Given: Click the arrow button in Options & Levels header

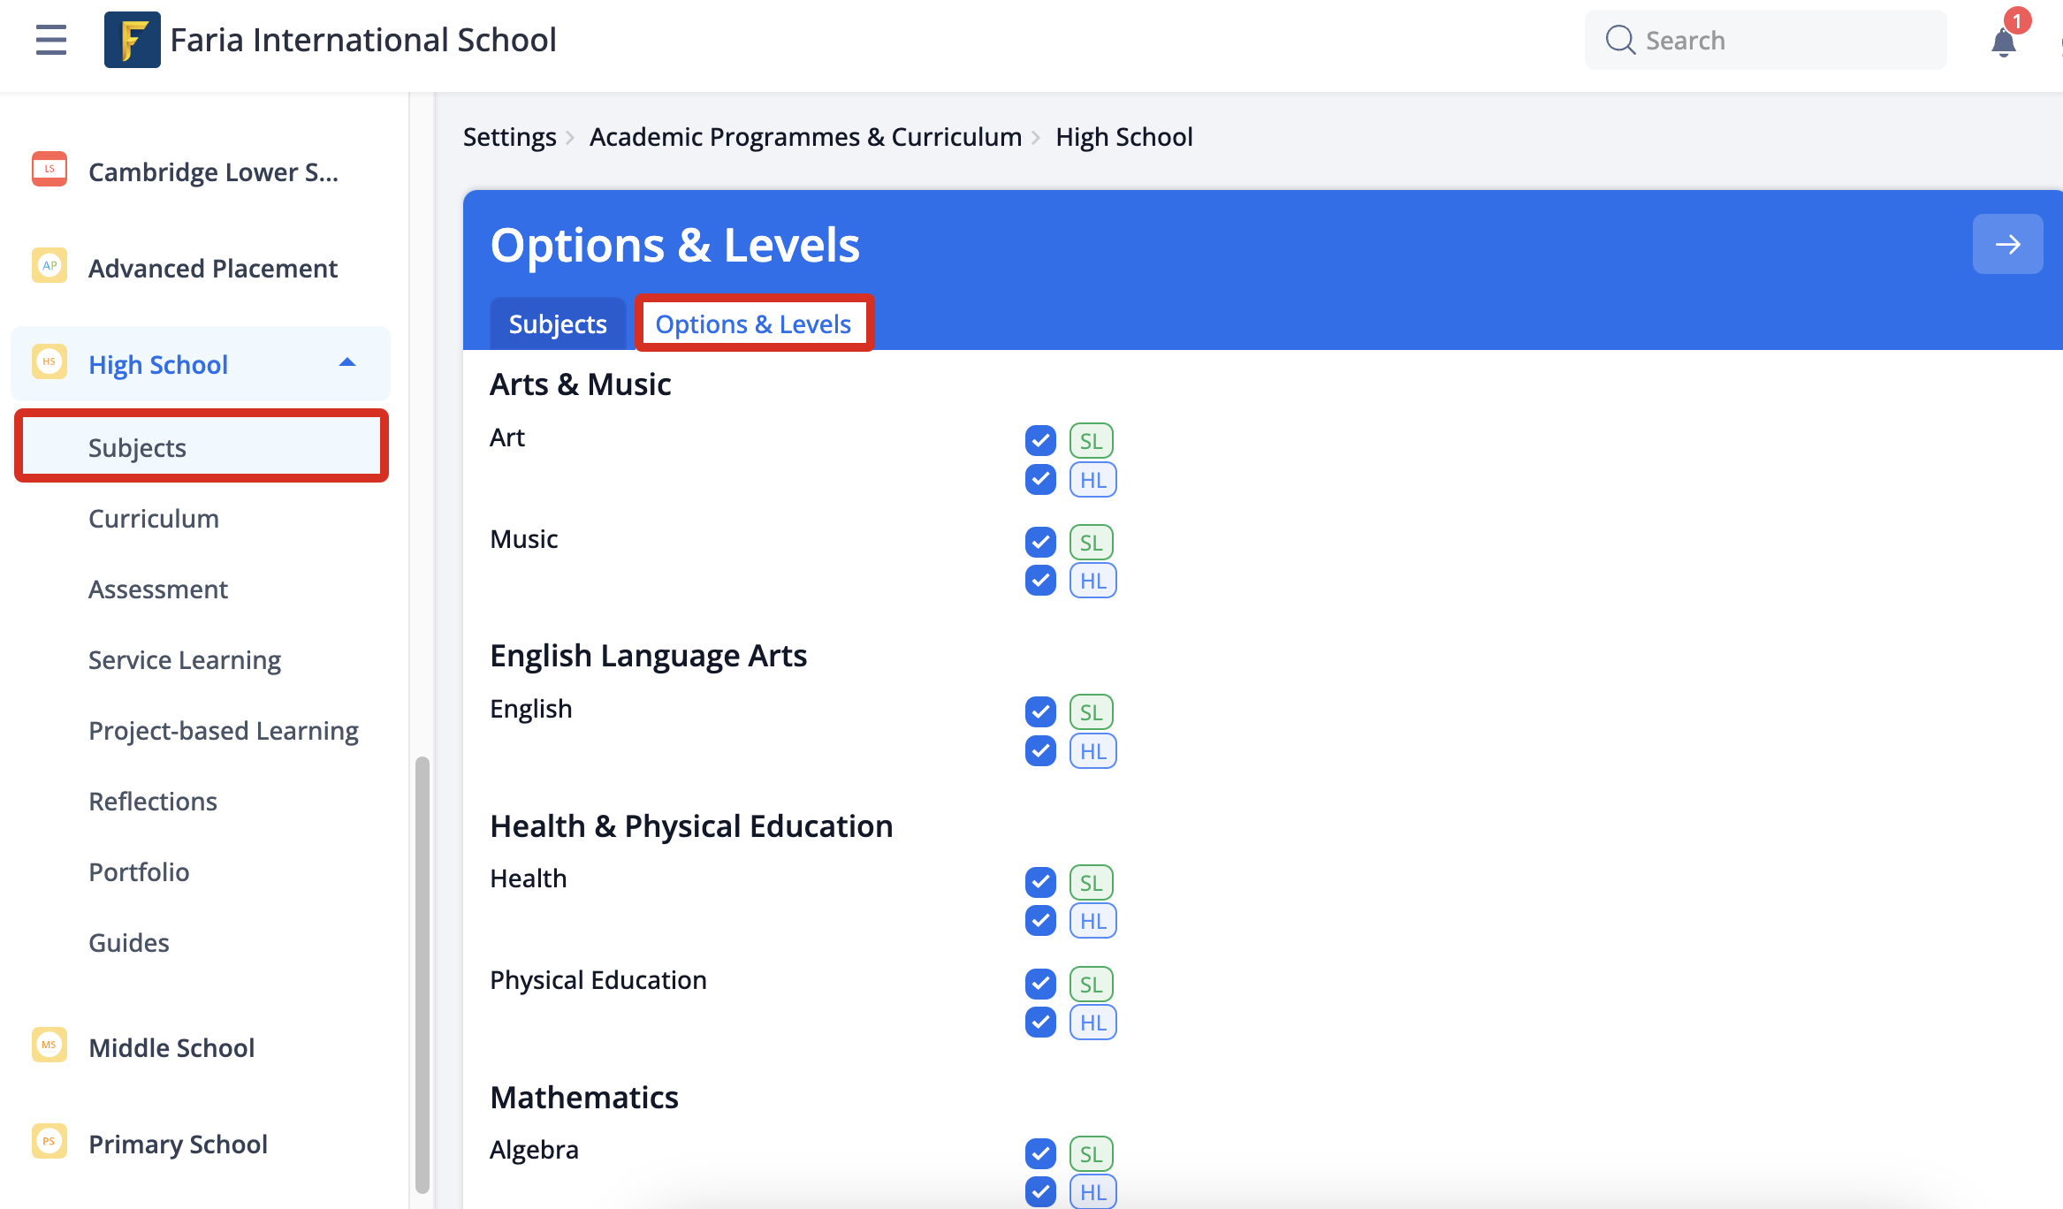Looking at the screenshot, I should tap(2007, 244).
